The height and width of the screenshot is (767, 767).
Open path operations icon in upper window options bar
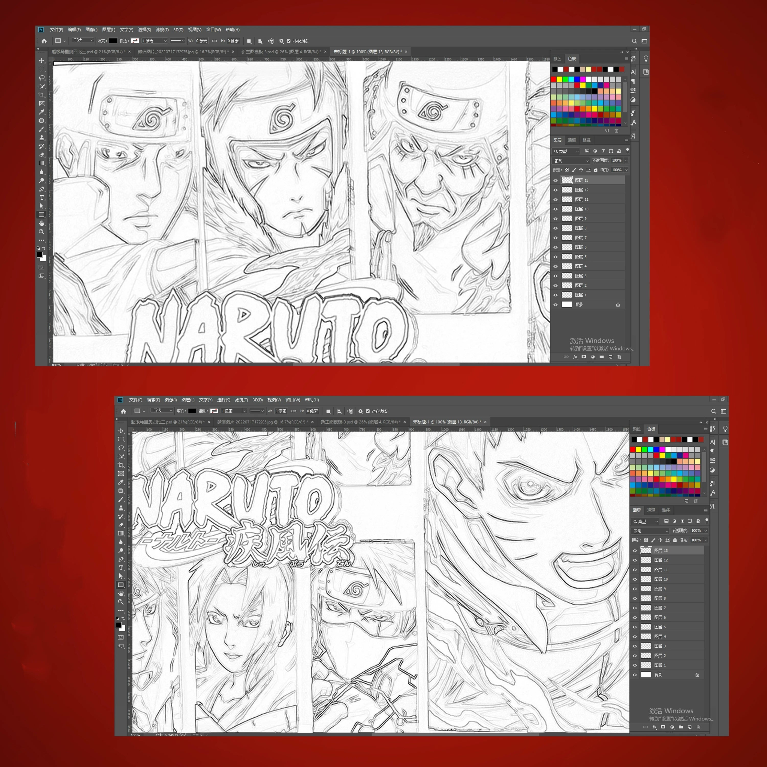pos(249,41)
